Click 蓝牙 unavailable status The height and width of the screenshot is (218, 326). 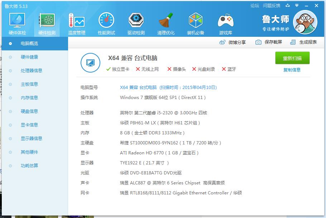[229, 69]
